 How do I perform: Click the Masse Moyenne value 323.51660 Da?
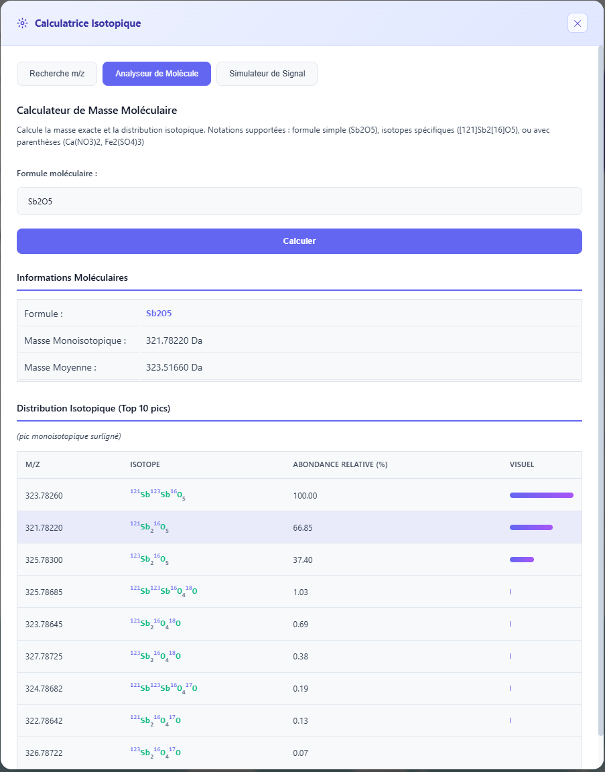[x=174, y=367]
